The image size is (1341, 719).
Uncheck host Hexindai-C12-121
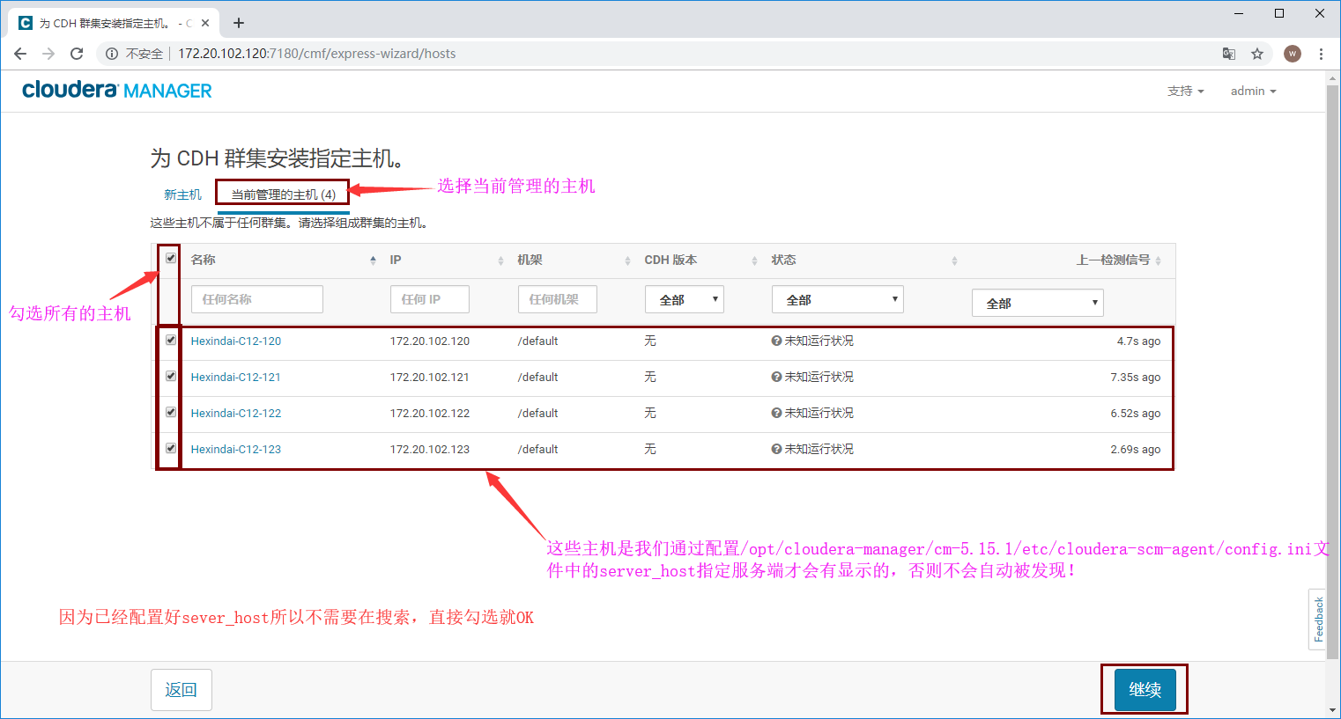pos(171,376)
